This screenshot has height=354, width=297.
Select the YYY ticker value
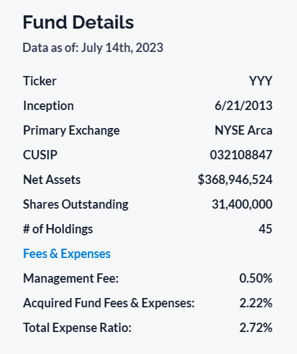pyautogui.click(x=260, y=81)
